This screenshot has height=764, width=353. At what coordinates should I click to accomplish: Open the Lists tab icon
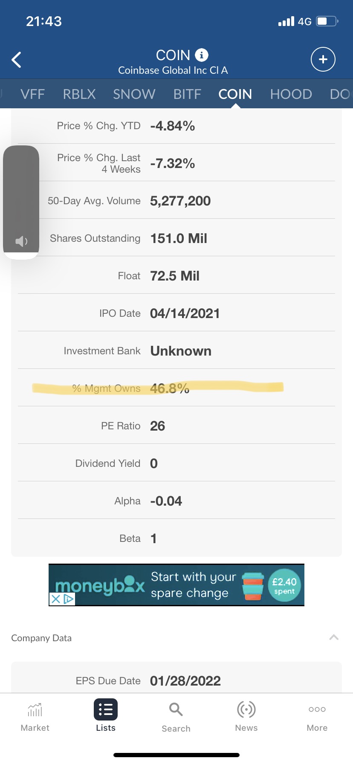(x=105, y=710)
